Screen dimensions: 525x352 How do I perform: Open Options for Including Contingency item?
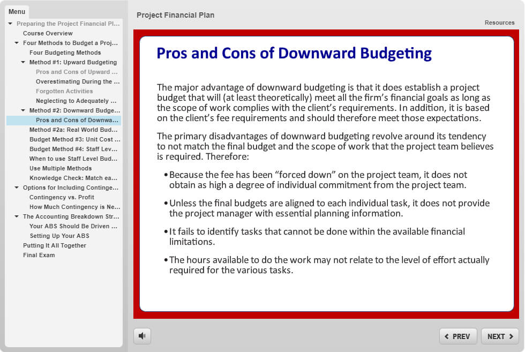[x=71, y=188]
